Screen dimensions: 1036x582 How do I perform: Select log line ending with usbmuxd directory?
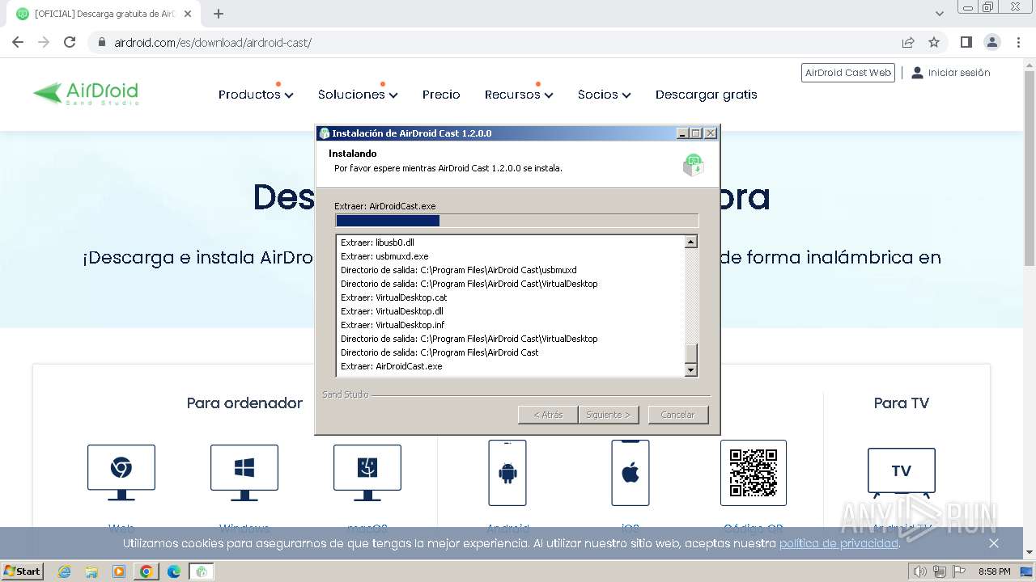click(x=458, y=270)
